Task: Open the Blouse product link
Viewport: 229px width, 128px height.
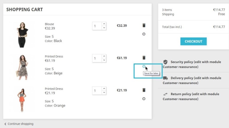Action: tap(50, 24)
